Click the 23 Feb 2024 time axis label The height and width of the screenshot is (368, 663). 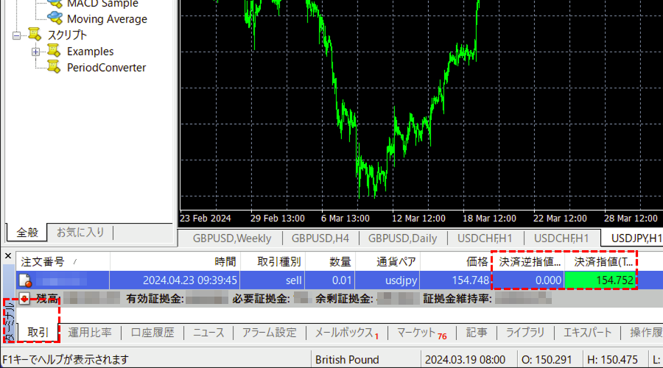(x=206, y=219)
